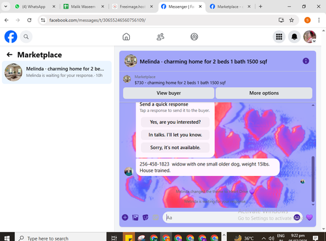This screenshot has width=326, height=241.
Task: Go back with the browser back arrow
Action: coord(7,20)
